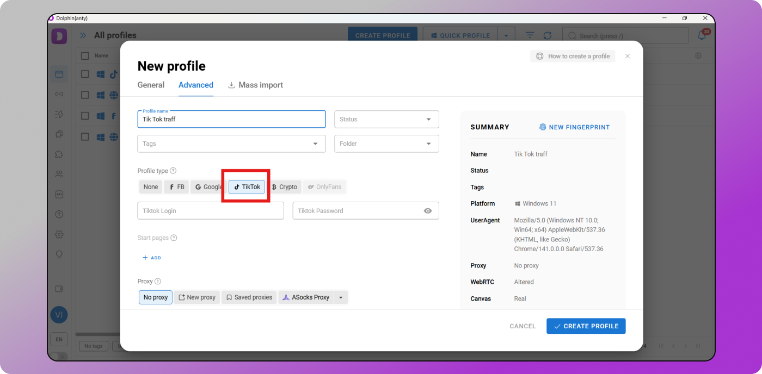This screenshot has width=762, height=374.
Task: Click the Profile type help icon
Action: tap(173, 171)
